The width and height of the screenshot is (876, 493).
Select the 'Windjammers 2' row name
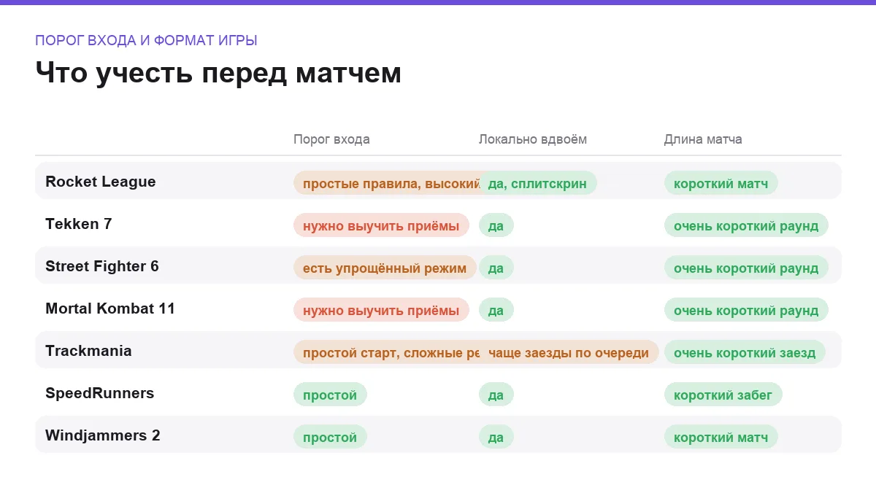point(103,435)
